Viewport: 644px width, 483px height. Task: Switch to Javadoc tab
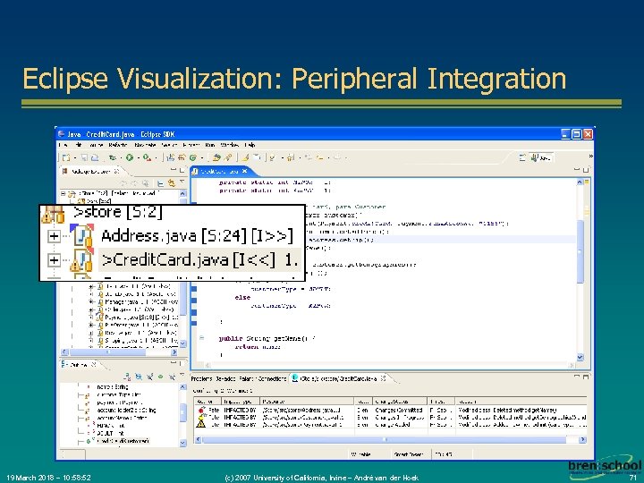225,378
